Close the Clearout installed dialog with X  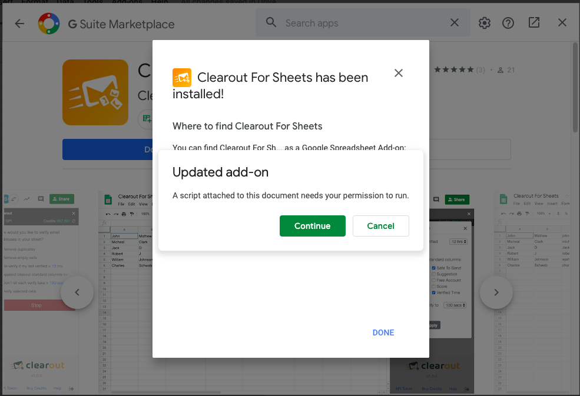(399, 73)
